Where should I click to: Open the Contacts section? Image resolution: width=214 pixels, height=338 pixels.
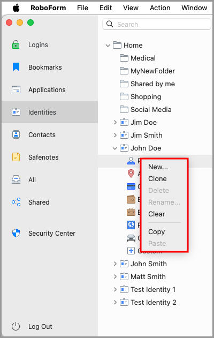(50, 135)
